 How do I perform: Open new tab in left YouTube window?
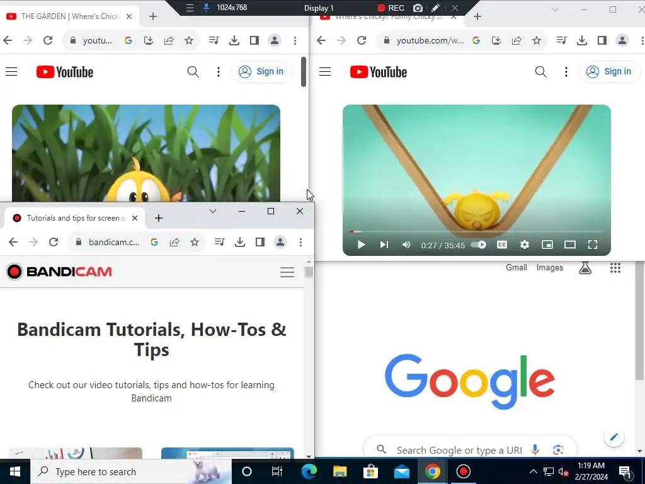point(153,16)
